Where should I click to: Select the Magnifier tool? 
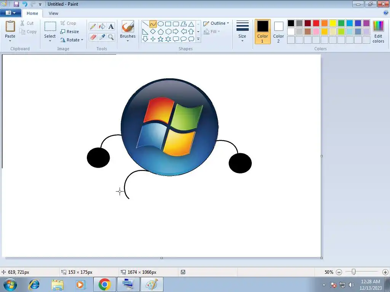(111, 37)
